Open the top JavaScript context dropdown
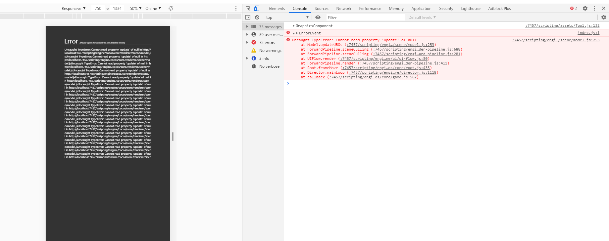This screenshot has width=609, height=241. tap(287, 18)
